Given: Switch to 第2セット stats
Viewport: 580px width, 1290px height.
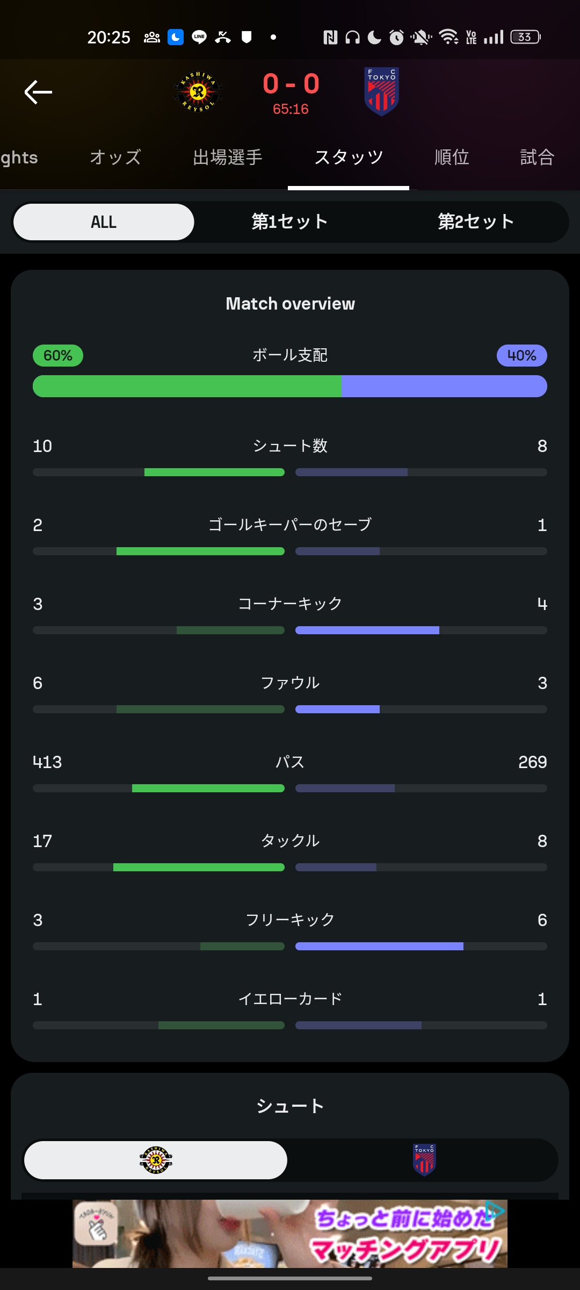Looking at the screenshot, I should [476, 222].
